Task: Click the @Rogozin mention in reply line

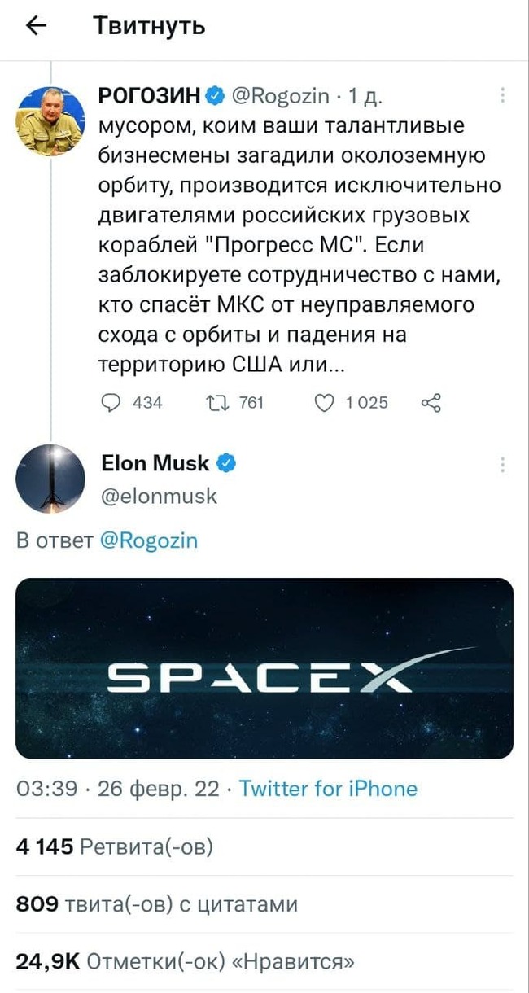Action: (149, 540)
